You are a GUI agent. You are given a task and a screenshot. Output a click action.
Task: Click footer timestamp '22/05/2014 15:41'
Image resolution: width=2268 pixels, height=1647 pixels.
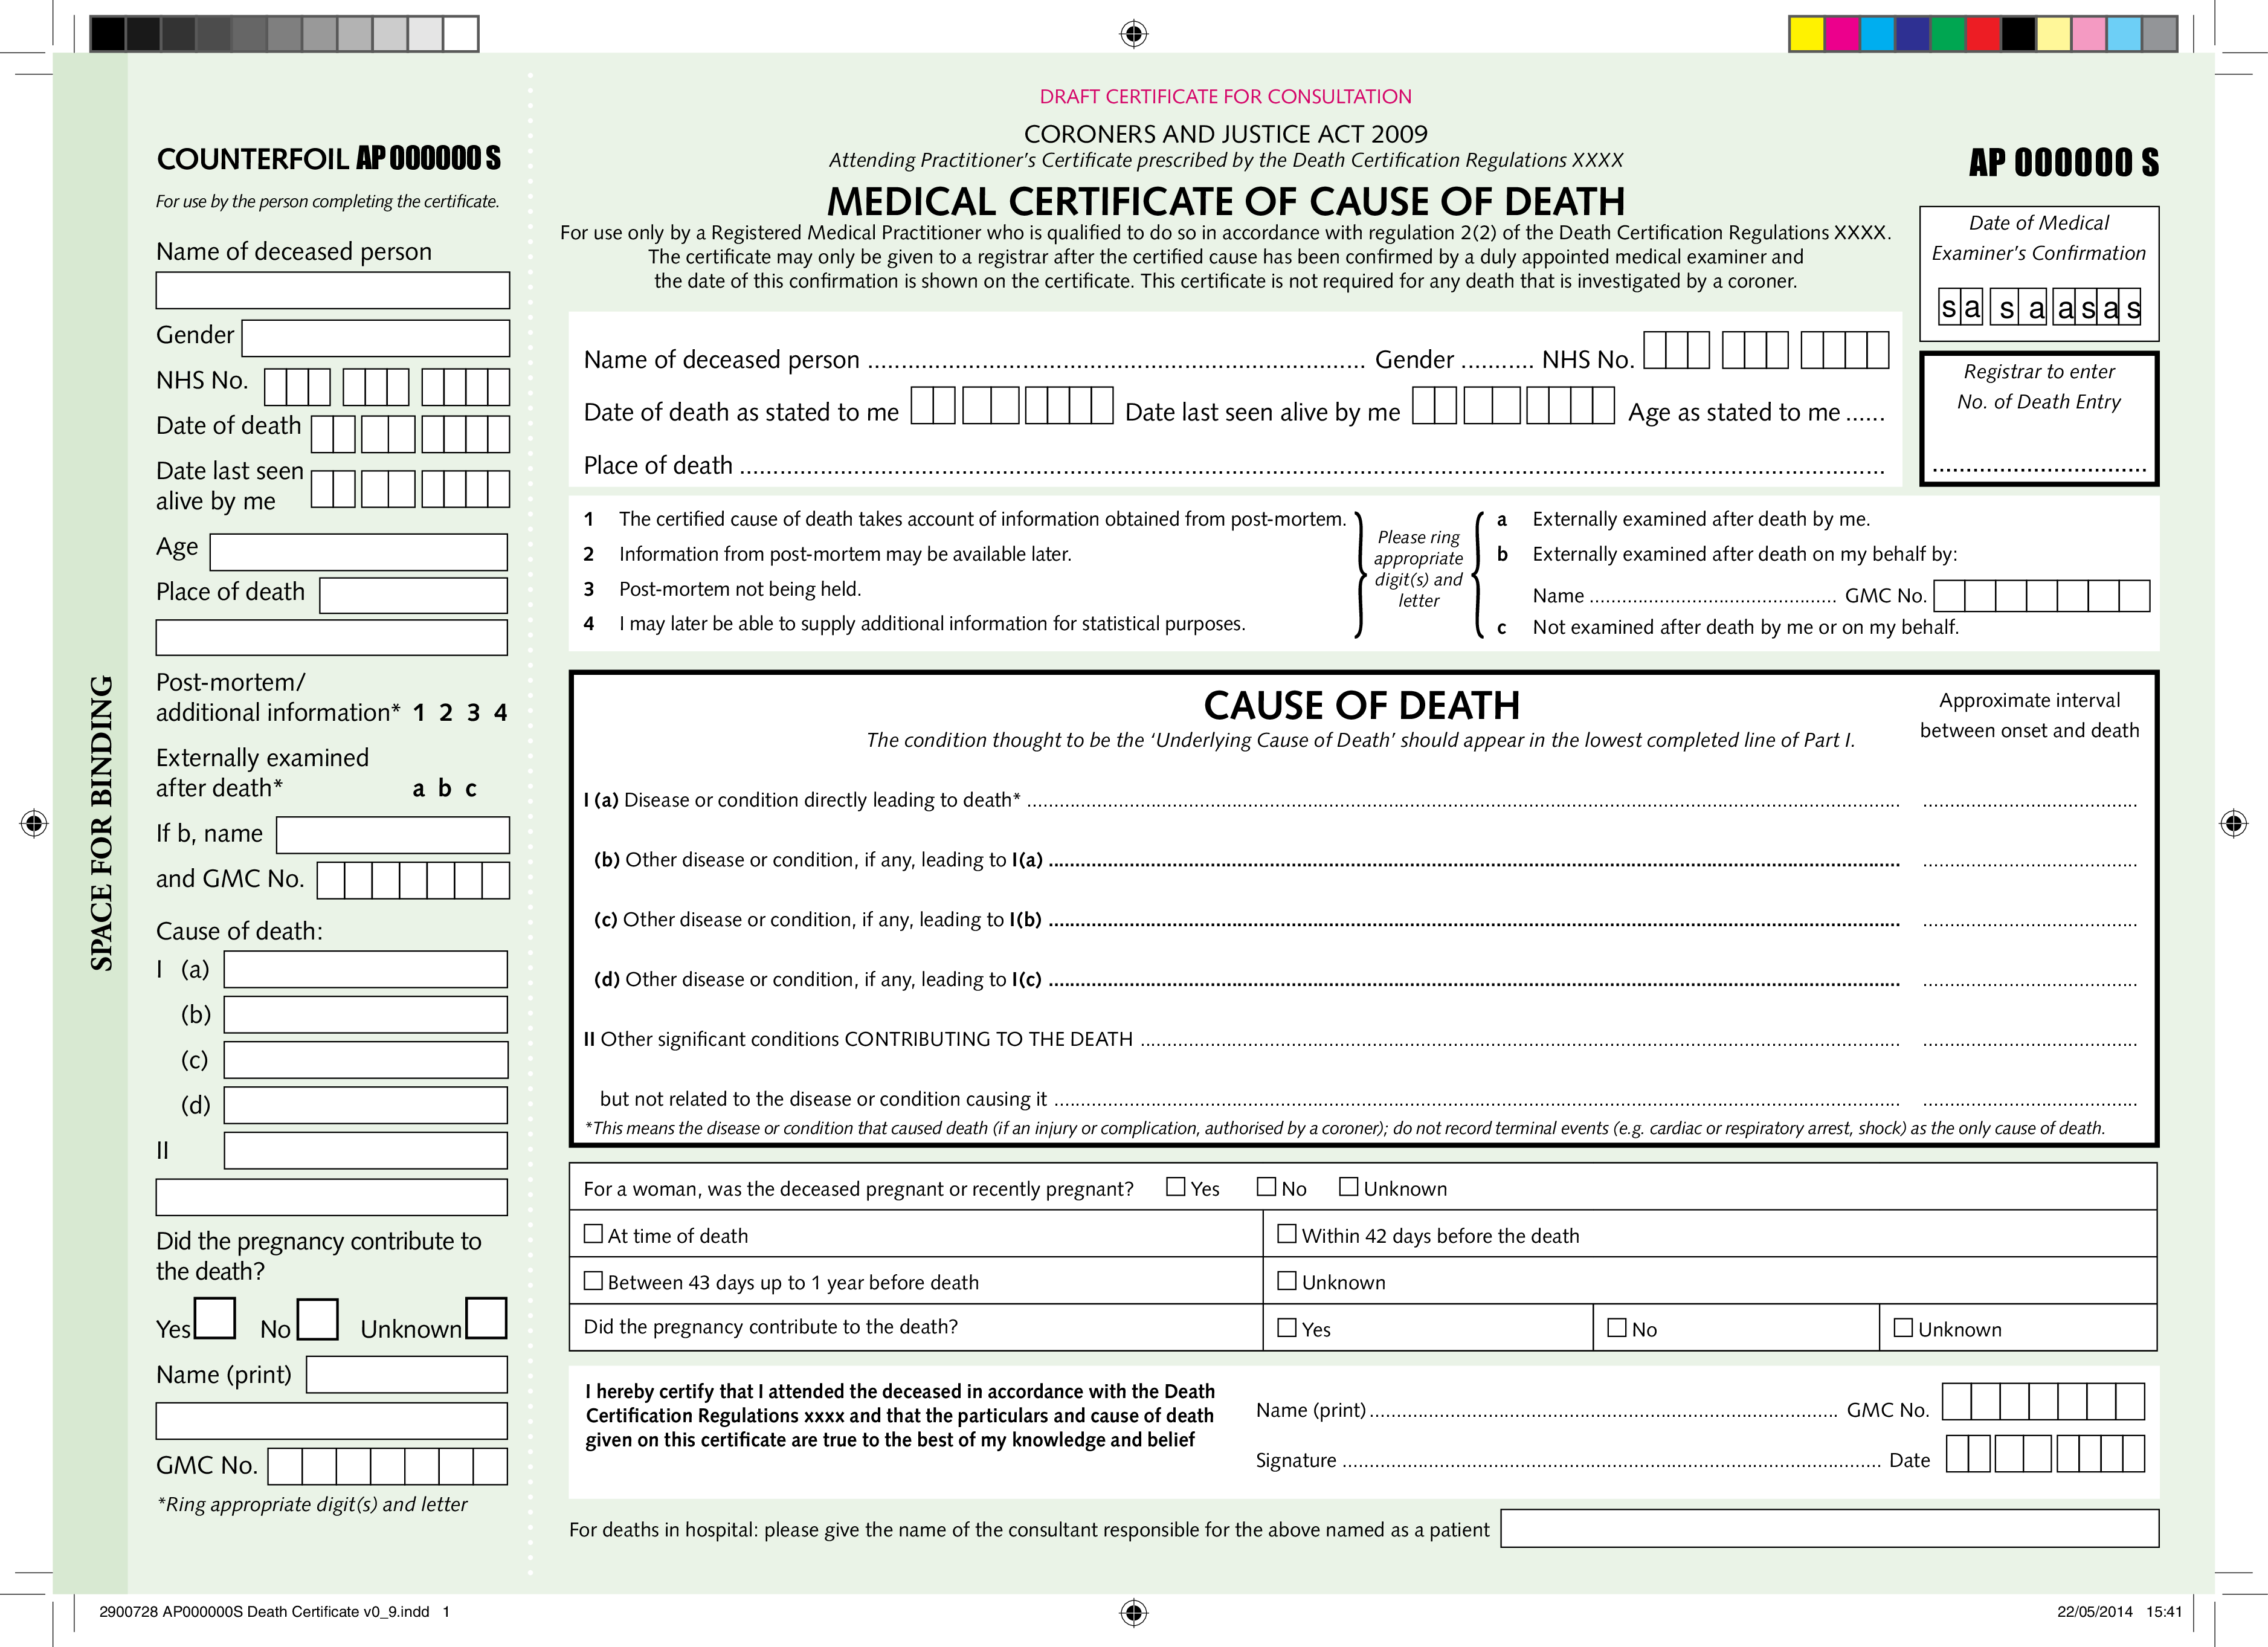point(2119,1612)
